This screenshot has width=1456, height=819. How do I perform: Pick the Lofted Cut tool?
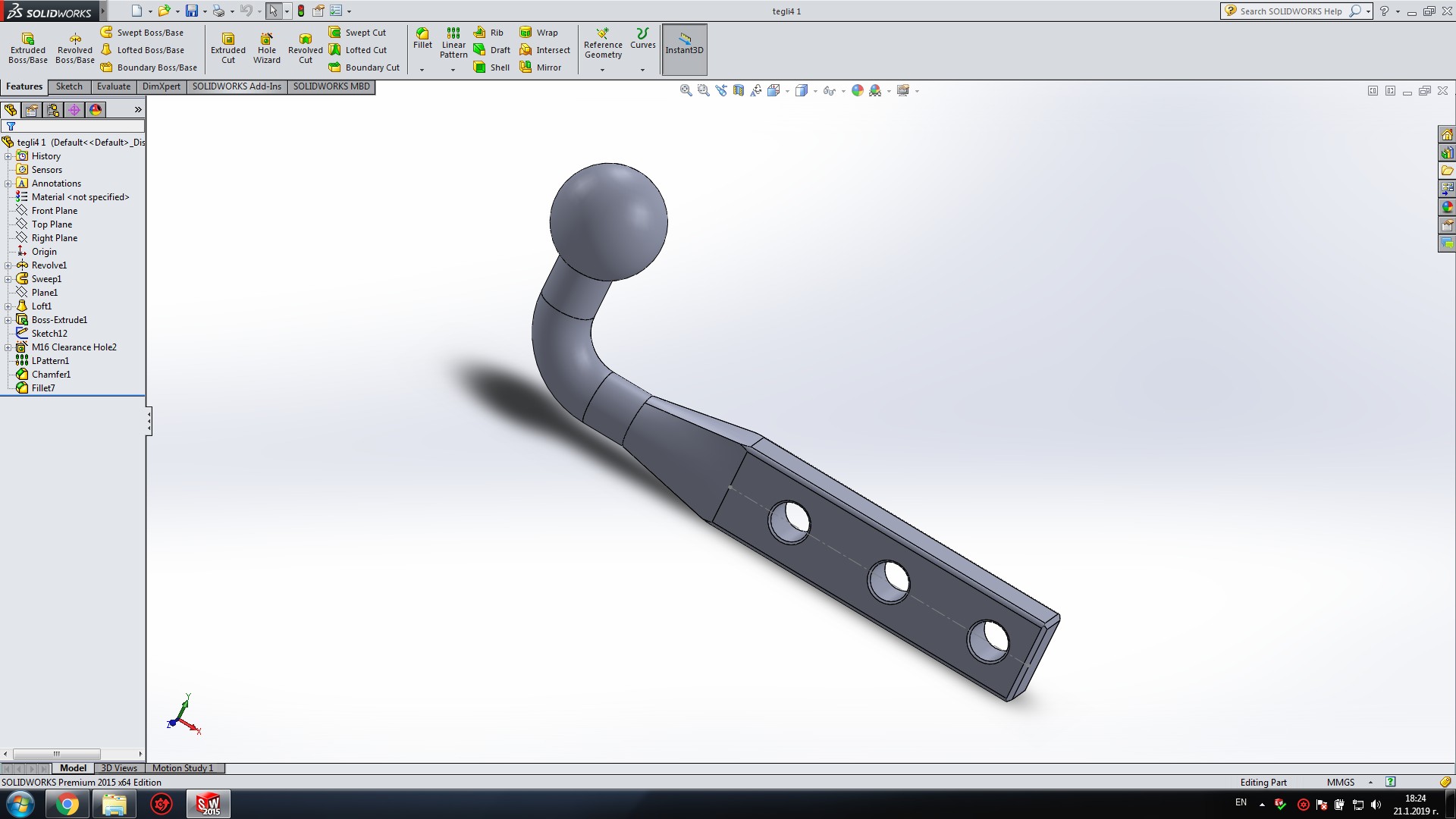(x=357, y=50)
